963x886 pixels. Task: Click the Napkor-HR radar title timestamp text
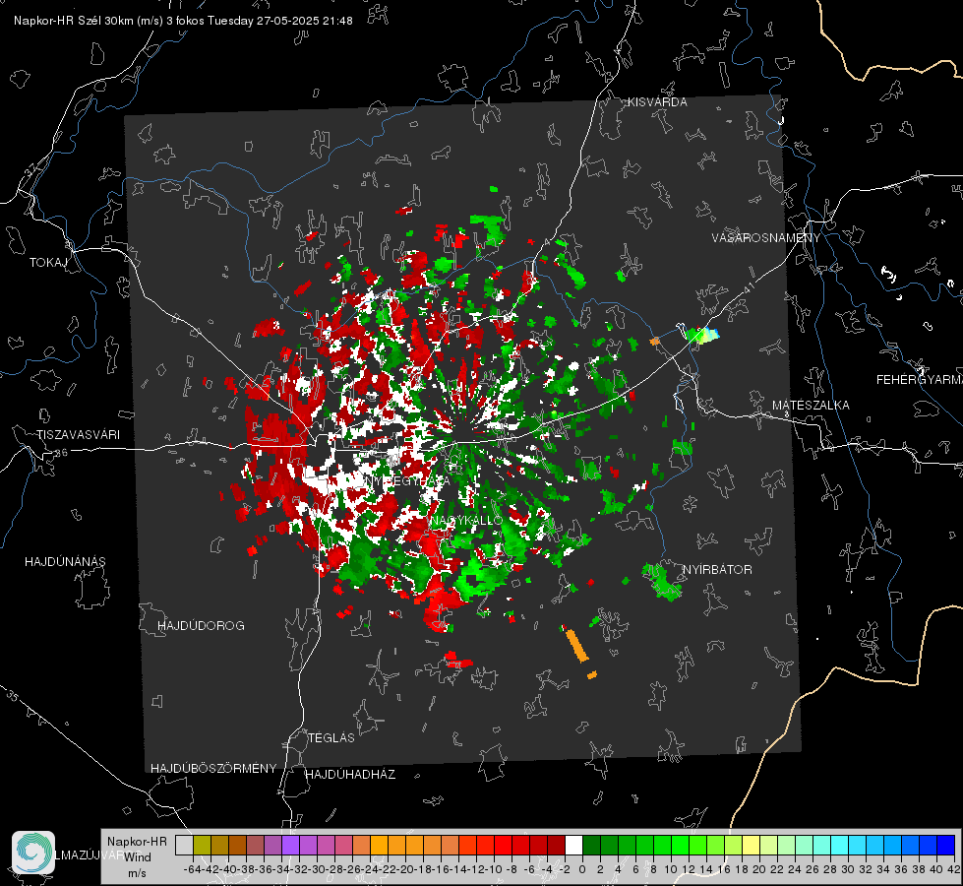183,21
